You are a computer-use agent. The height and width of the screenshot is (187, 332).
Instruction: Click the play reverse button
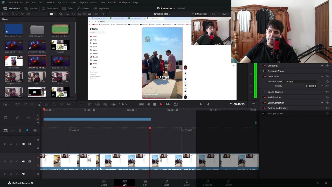point(148,104)
